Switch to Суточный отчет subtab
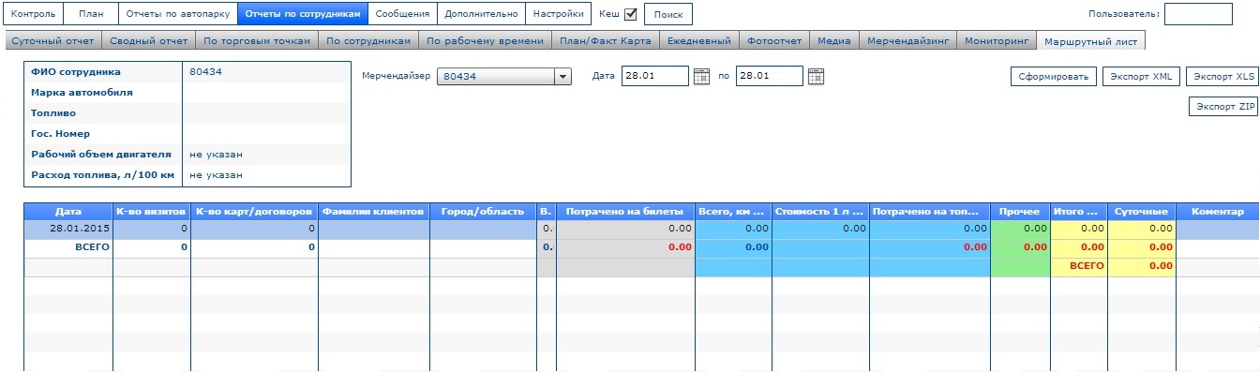 pyautogui.click(x=52, y=41)
